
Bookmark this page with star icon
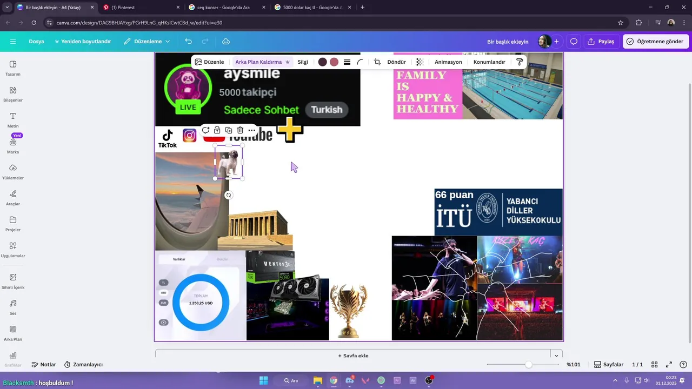click(621, 23)
